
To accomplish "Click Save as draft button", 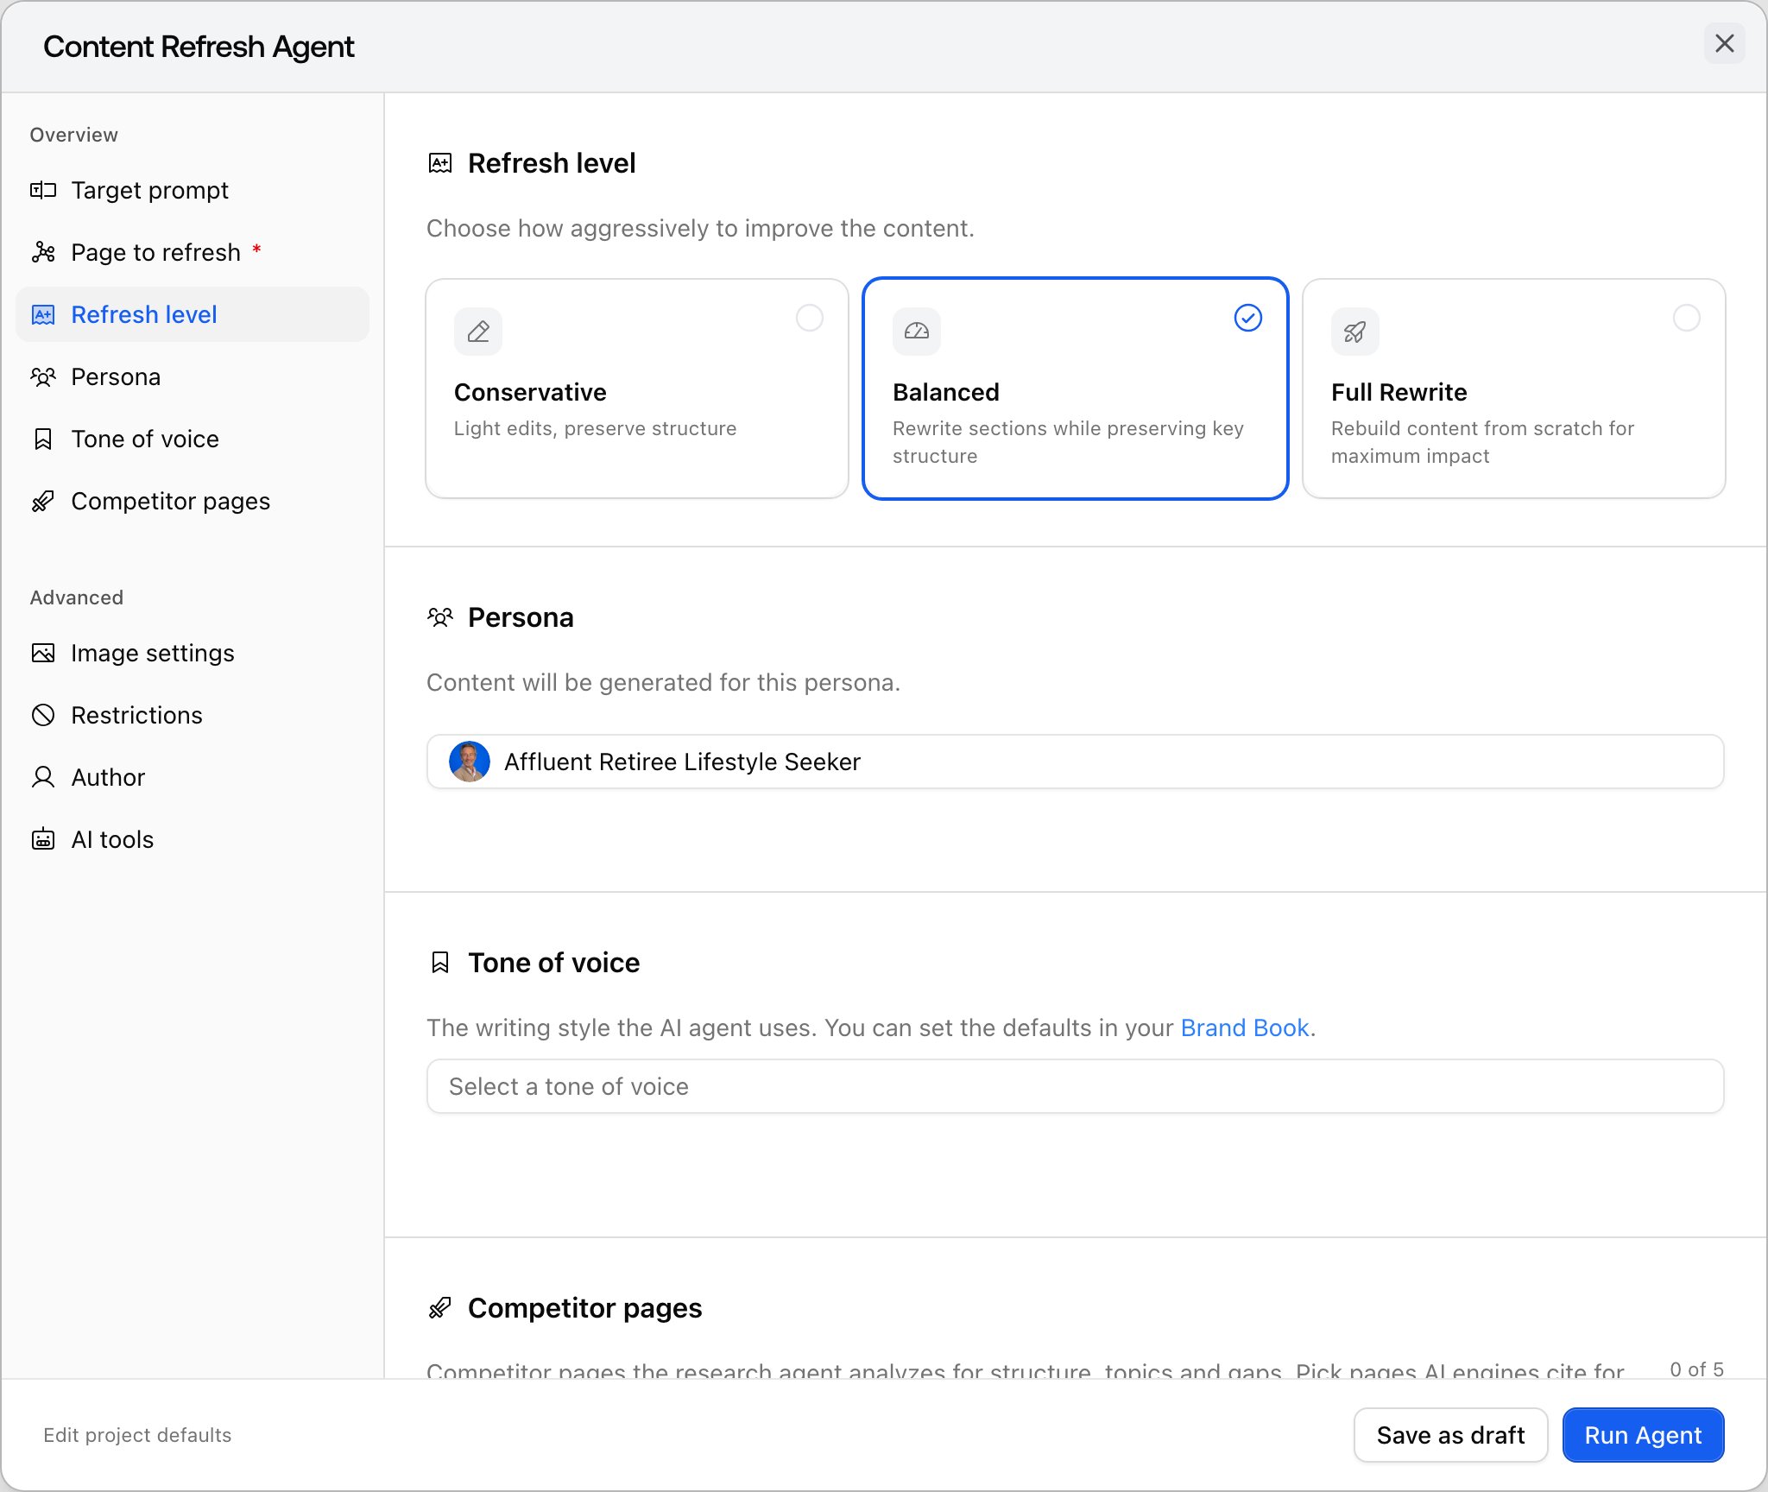I will click(x=1450, y=1435).
